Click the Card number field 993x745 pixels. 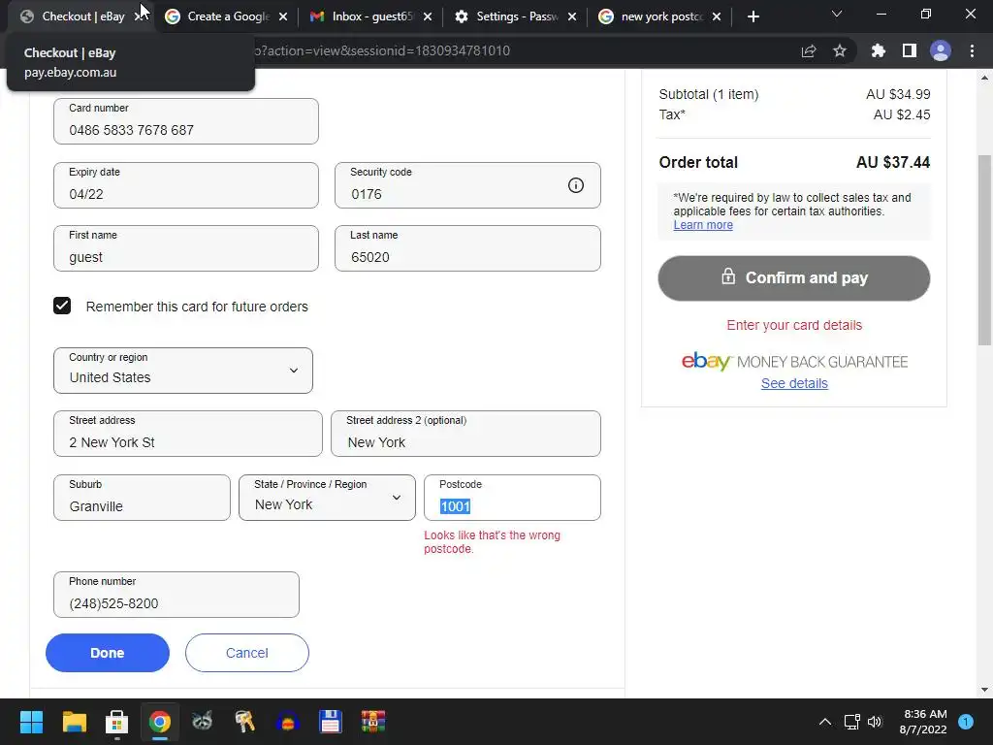(186, 121)
